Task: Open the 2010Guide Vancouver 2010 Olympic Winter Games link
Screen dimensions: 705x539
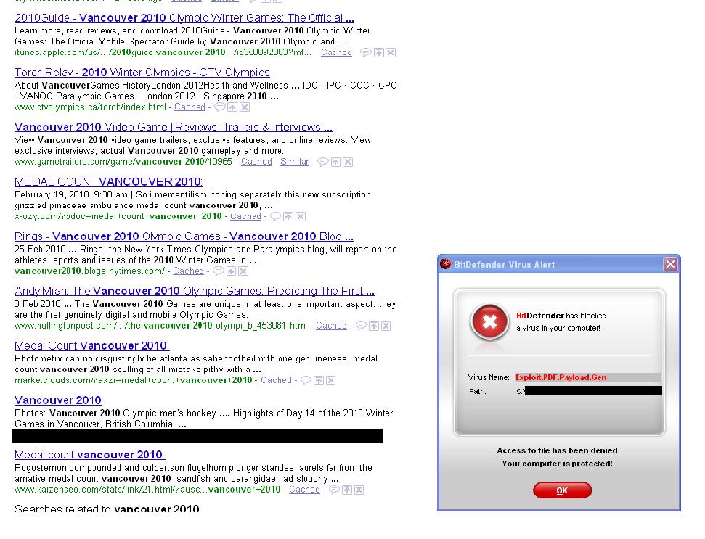Action: (184, 18)
